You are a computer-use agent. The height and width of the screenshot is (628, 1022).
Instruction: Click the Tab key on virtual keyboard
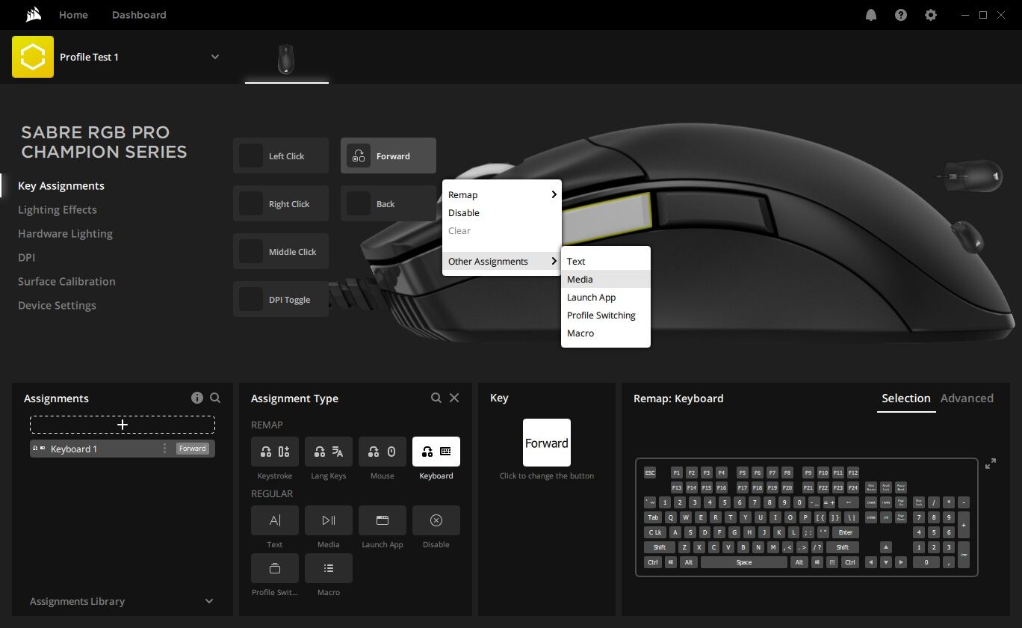[x=653, y=517]
